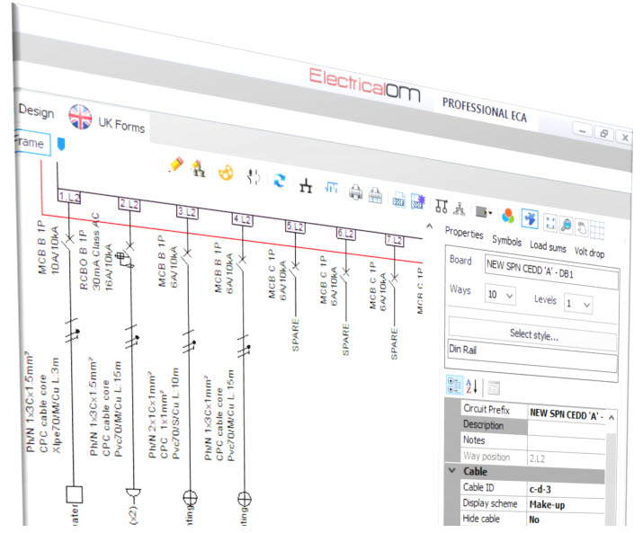Click the Hide cable value No
Screen dimensions: 643x533
[567, 520]
